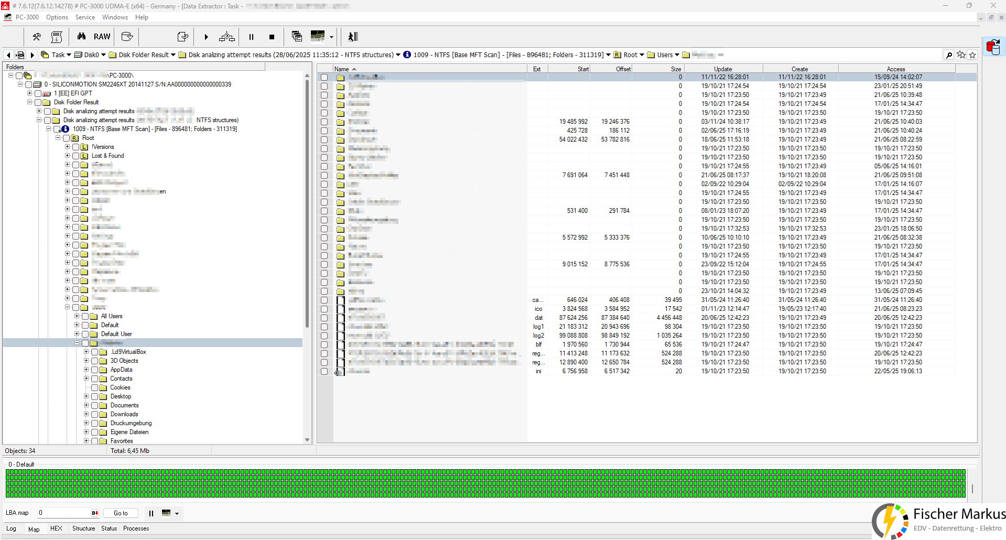Click the red database icon on right sidebar
The width and height of the screenshot is (1006, 540).
[x=993, y=47]
